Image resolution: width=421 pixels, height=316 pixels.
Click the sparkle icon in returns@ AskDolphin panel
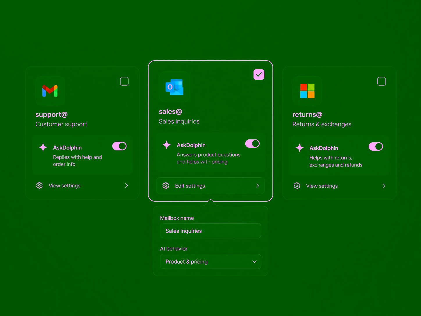pos(299,148)
